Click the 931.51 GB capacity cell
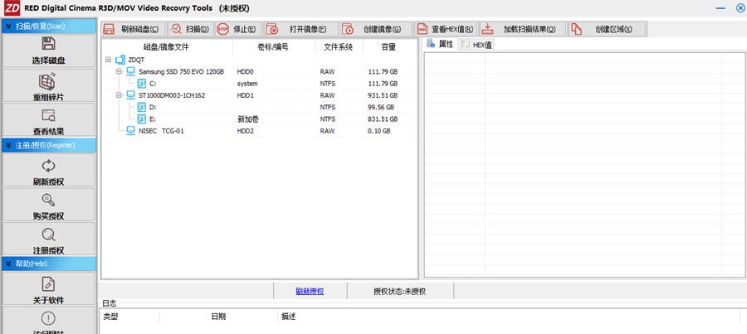 [383, 95]
